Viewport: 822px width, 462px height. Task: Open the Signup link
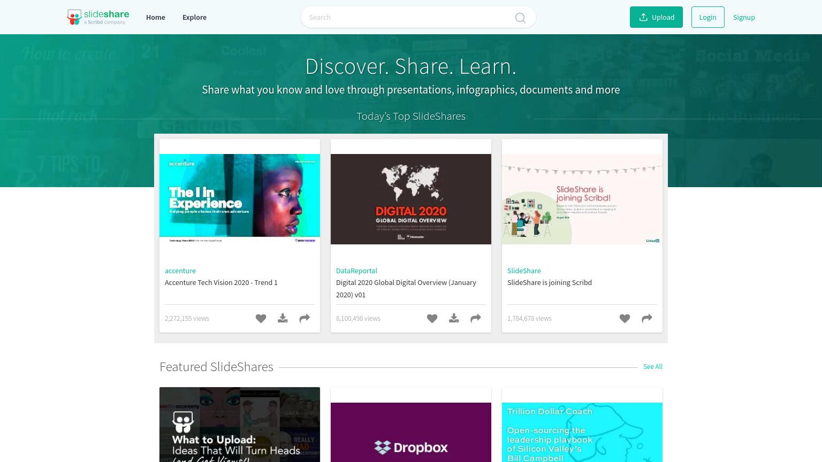[744, 17]
